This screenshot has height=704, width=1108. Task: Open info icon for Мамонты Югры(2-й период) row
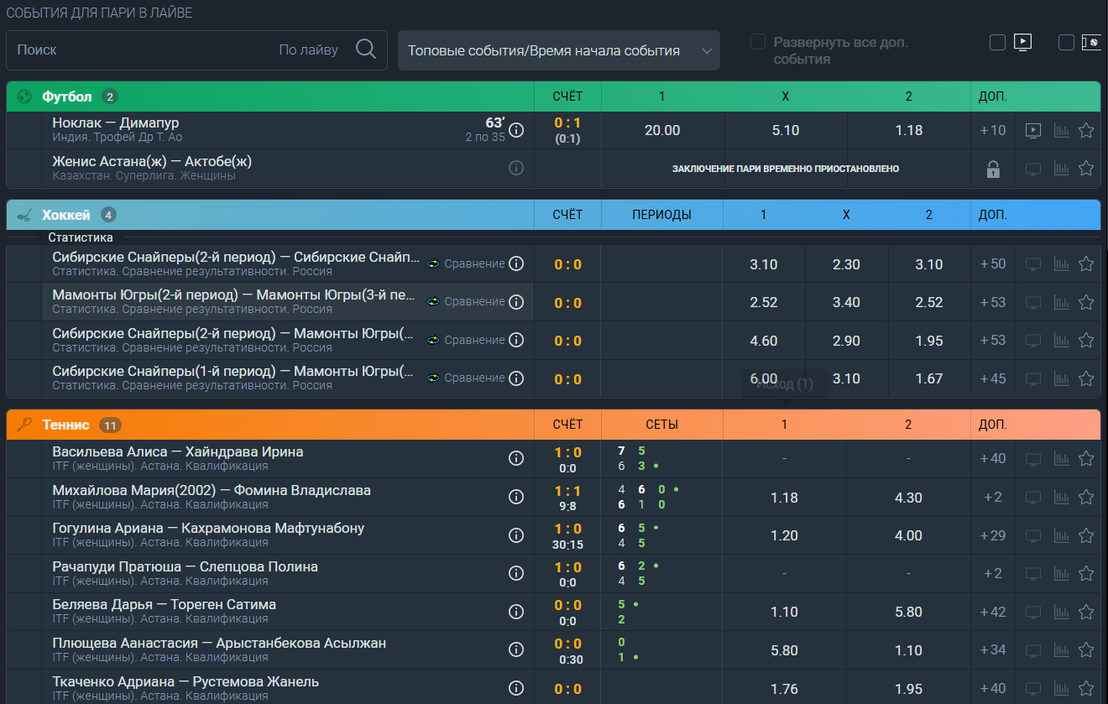pos(516,301)
